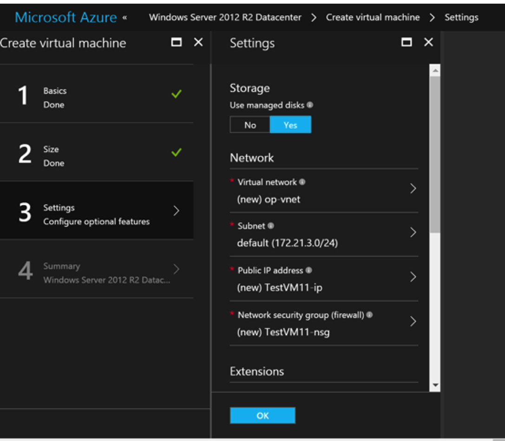Click info icon next to Subnet label
This screenshot has height=441, width=505.
coord(271,226)
